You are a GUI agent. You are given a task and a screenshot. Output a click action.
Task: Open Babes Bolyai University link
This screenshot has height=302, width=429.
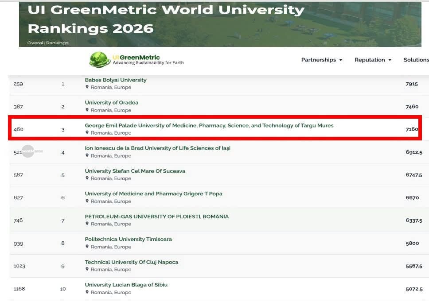[116, 80]
